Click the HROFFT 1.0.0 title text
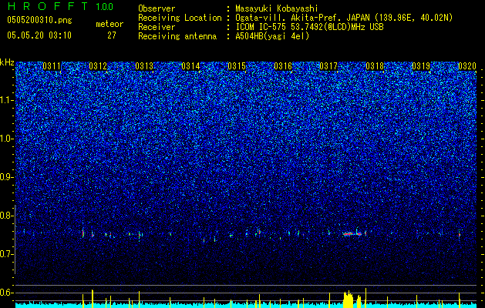The width and height of the screenshot is (485, 308). click(x=60, y=6)
